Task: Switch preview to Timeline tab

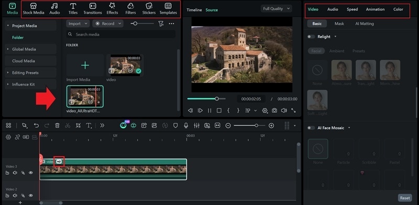Action: click(194, 10)
